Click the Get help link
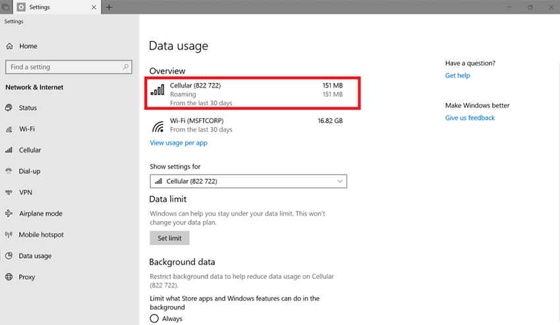 tap(457, 75)
